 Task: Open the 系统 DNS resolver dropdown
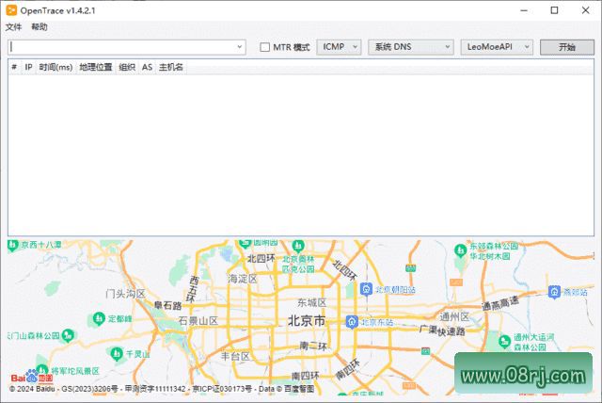pyautogui.click(x=411, y=47)
